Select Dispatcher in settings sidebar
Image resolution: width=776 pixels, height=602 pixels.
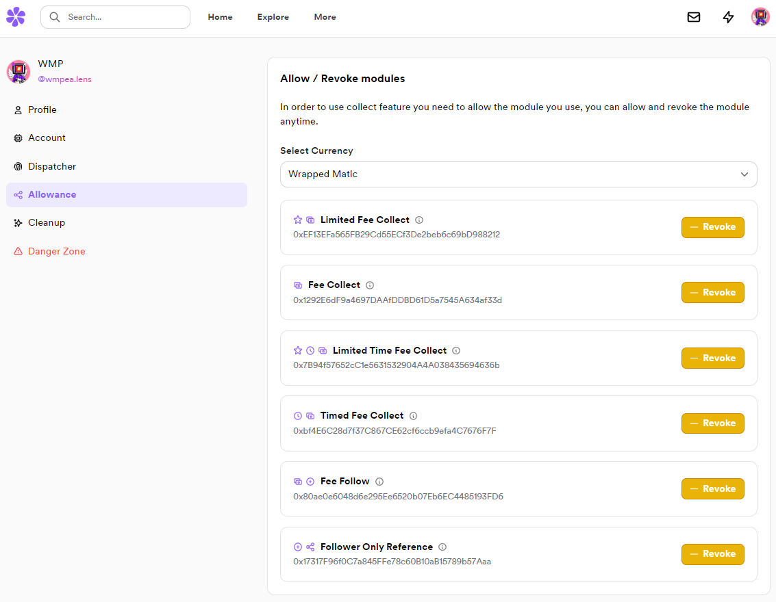click(52, 166)
